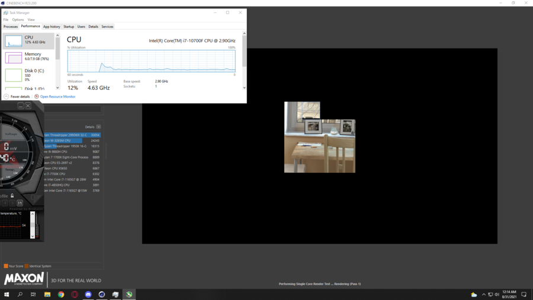
Task: Switch to the Performance tab
Action: (30, 26)
